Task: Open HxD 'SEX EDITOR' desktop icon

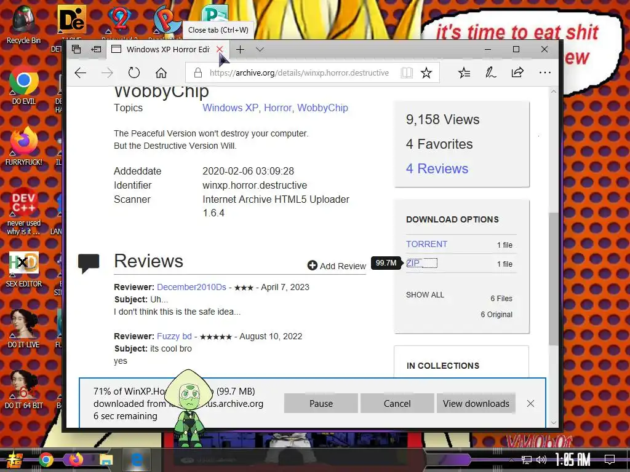Action: (23, 269)
